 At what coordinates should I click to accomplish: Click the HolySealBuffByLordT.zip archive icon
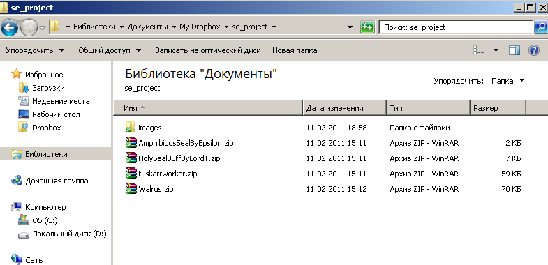(x=131, y=158)
